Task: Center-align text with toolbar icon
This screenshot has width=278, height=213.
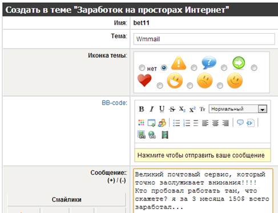Action: (x=215, y=123)
